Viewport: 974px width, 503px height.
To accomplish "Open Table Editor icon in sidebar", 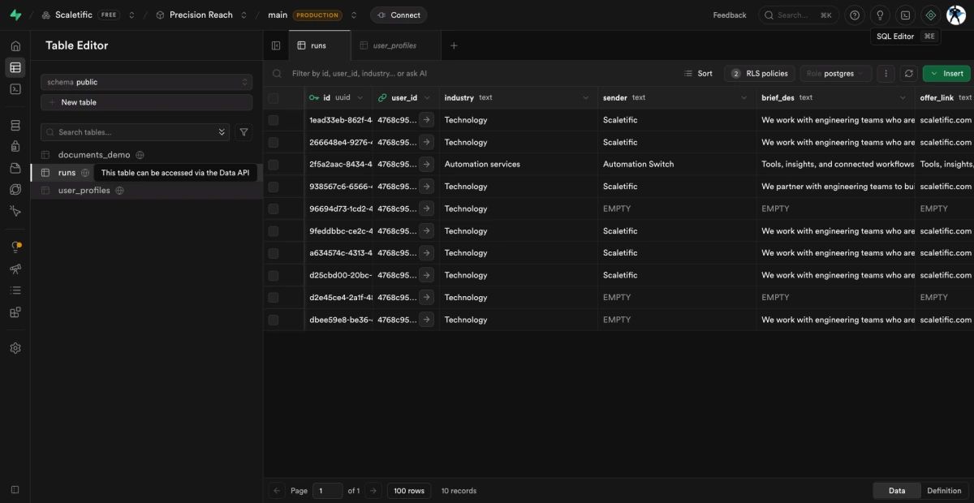I will (15, 67).
